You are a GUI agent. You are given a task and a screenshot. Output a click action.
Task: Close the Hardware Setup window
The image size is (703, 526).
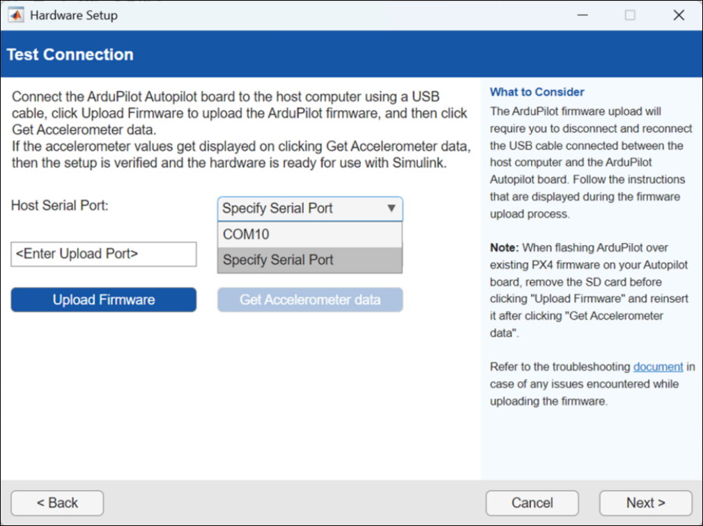pyautogui.click(x=679, y=15)
